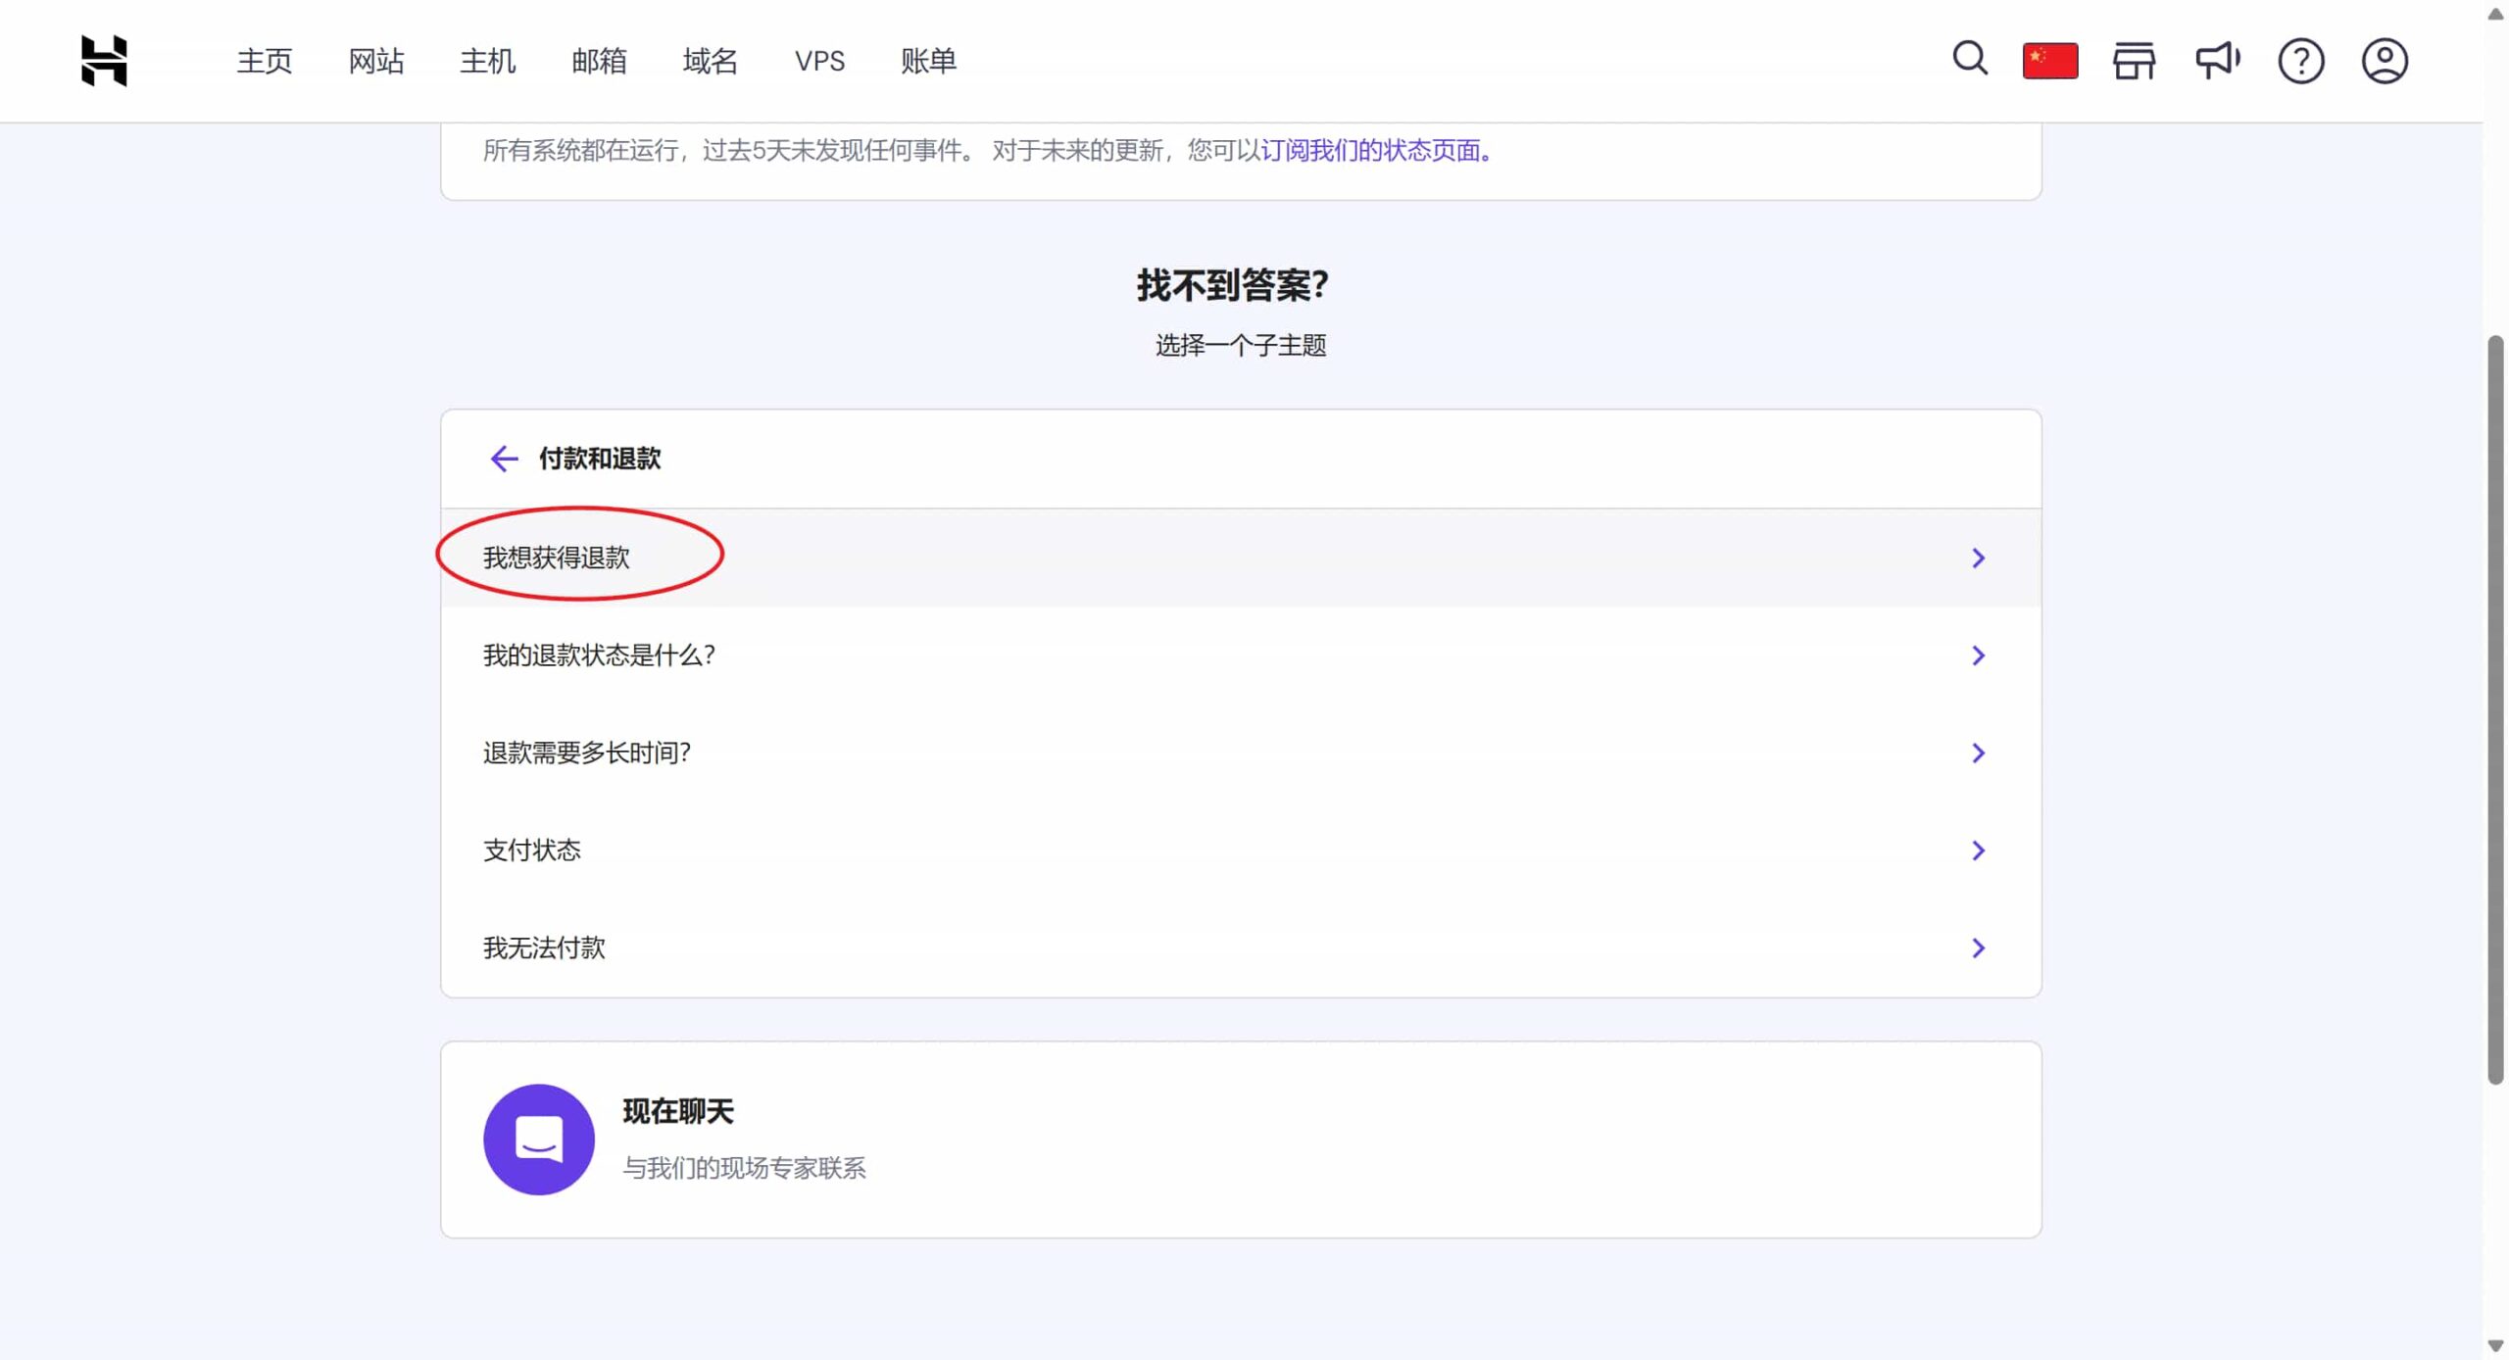Click the Hostinger logo icon

[x=104, y=61]
